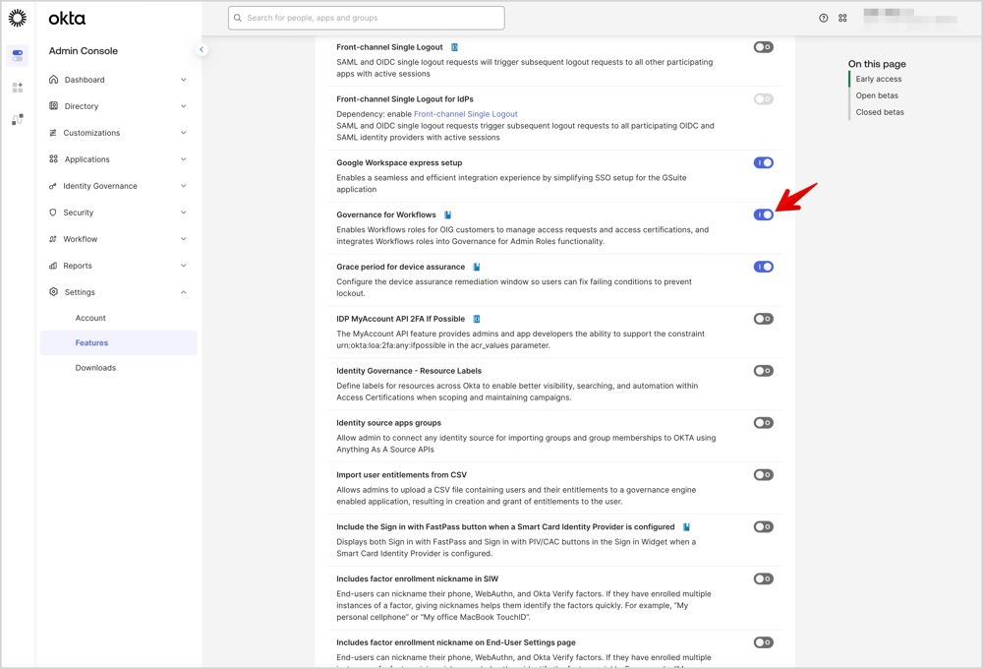Open the Workflows connector icon in left rail
Viewport: 983px width, 669px height.
pyautogui.click(x=18, y=119)
